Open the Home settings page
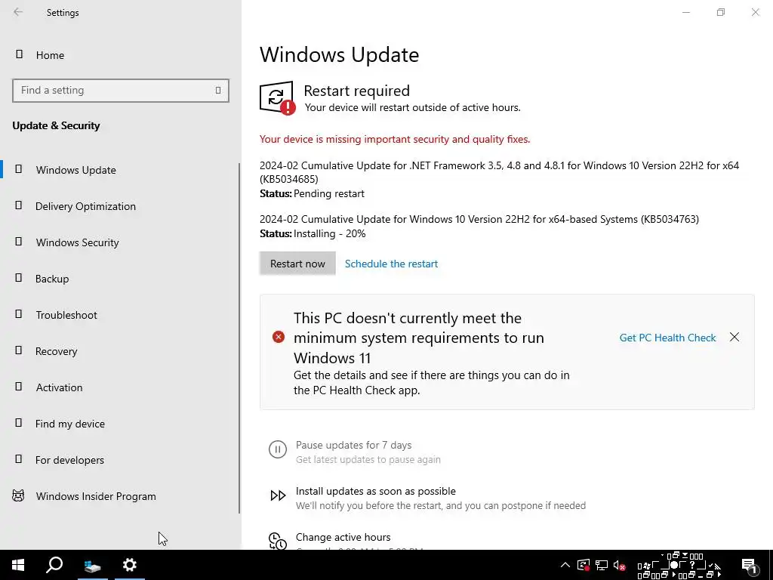The height and width of the screenshot is (580, 773). point(49,55)
